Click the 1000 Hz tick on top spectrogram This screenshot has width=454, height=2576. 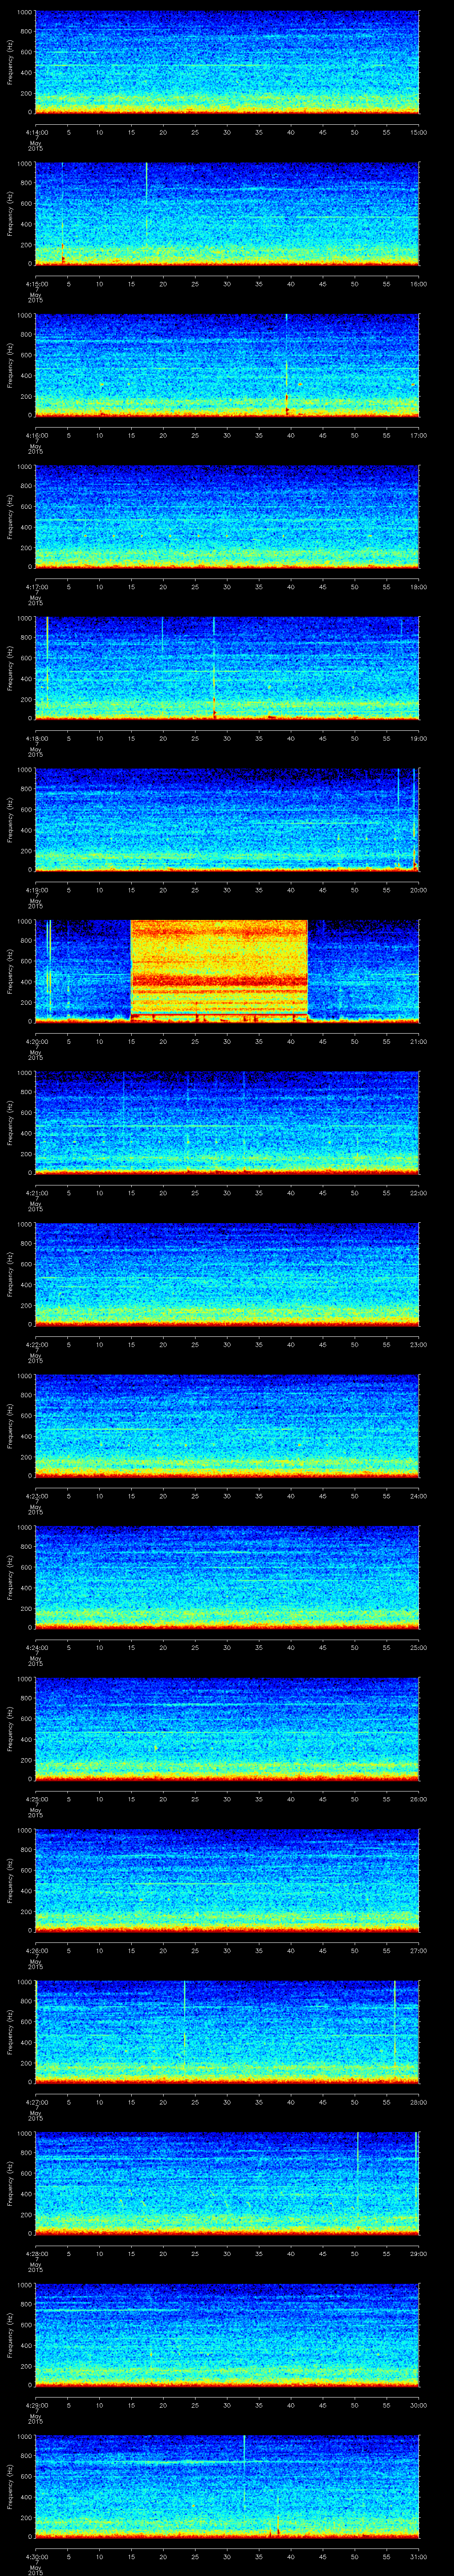pyautogui.click(x=24, y=12)
